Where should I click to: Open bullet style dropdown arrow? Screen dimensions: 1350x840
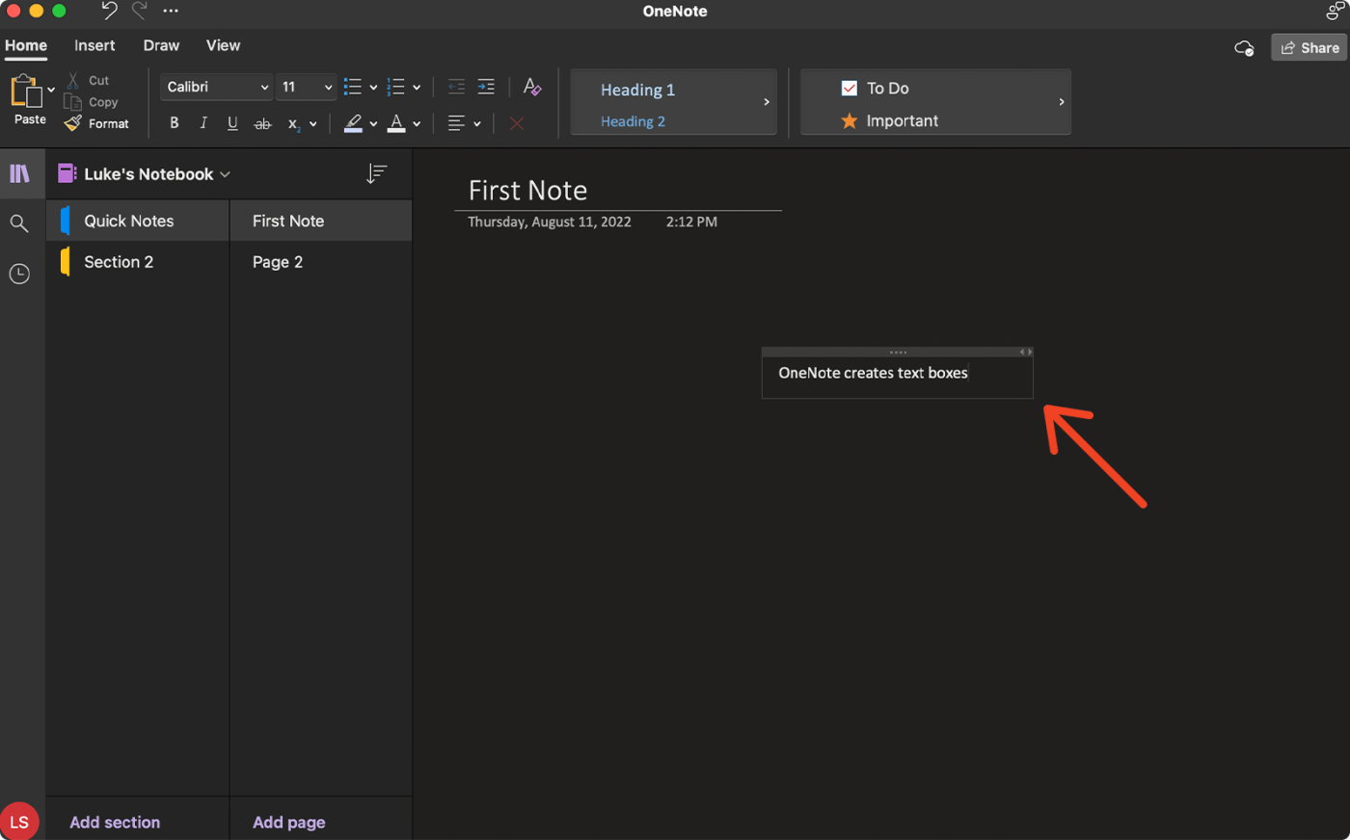373,88
